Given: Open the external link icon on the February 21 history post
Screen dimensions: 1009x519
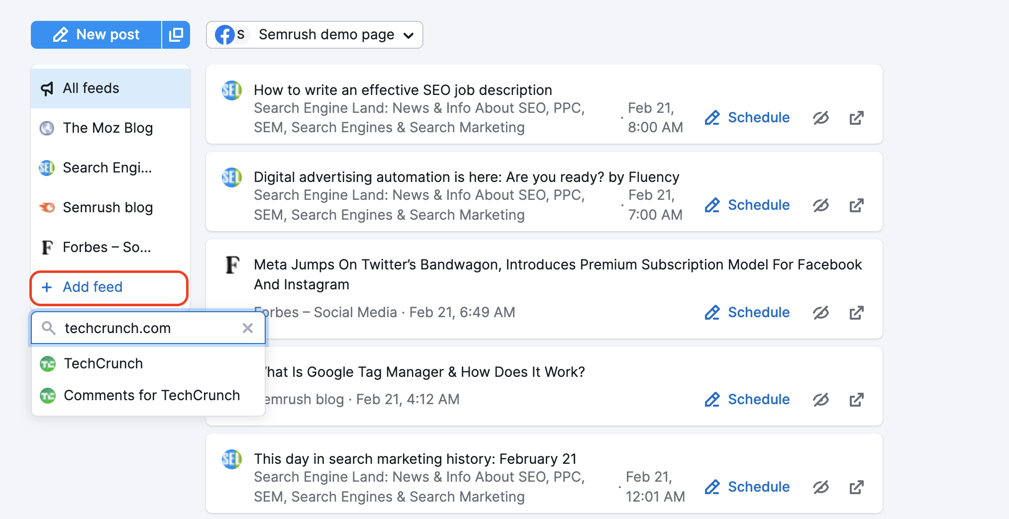Looking at the screenshot, I should 856,487.
